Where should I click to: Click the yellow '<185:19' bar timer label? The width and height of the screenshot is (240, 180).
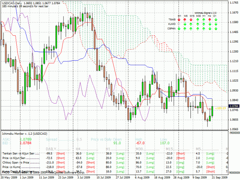pyautogui.click(x=220, y=108)
